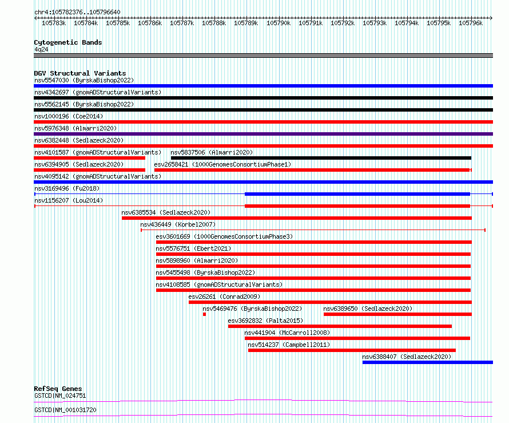
Task: Click the 105786k ruler tick label
Action: tap(150, 23)
